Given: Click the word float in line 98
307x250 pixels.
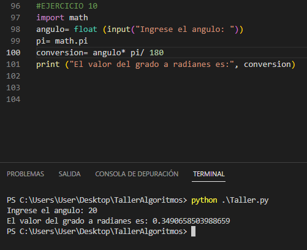Looking at the screenshot, I should point(85,29).
